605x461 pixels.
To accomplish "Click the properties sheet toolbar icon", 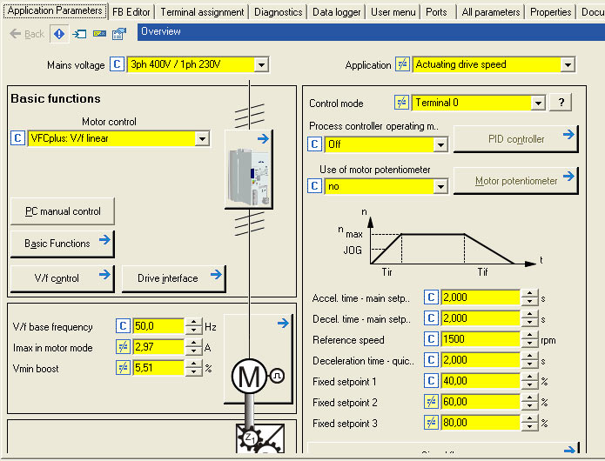I will (x=119, y=34).
